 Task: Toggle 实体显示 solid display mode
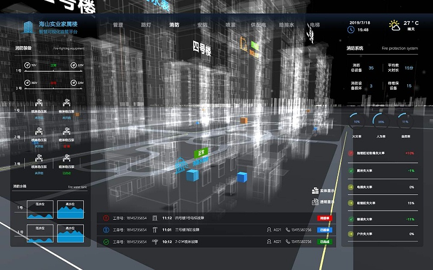[323, 191]
